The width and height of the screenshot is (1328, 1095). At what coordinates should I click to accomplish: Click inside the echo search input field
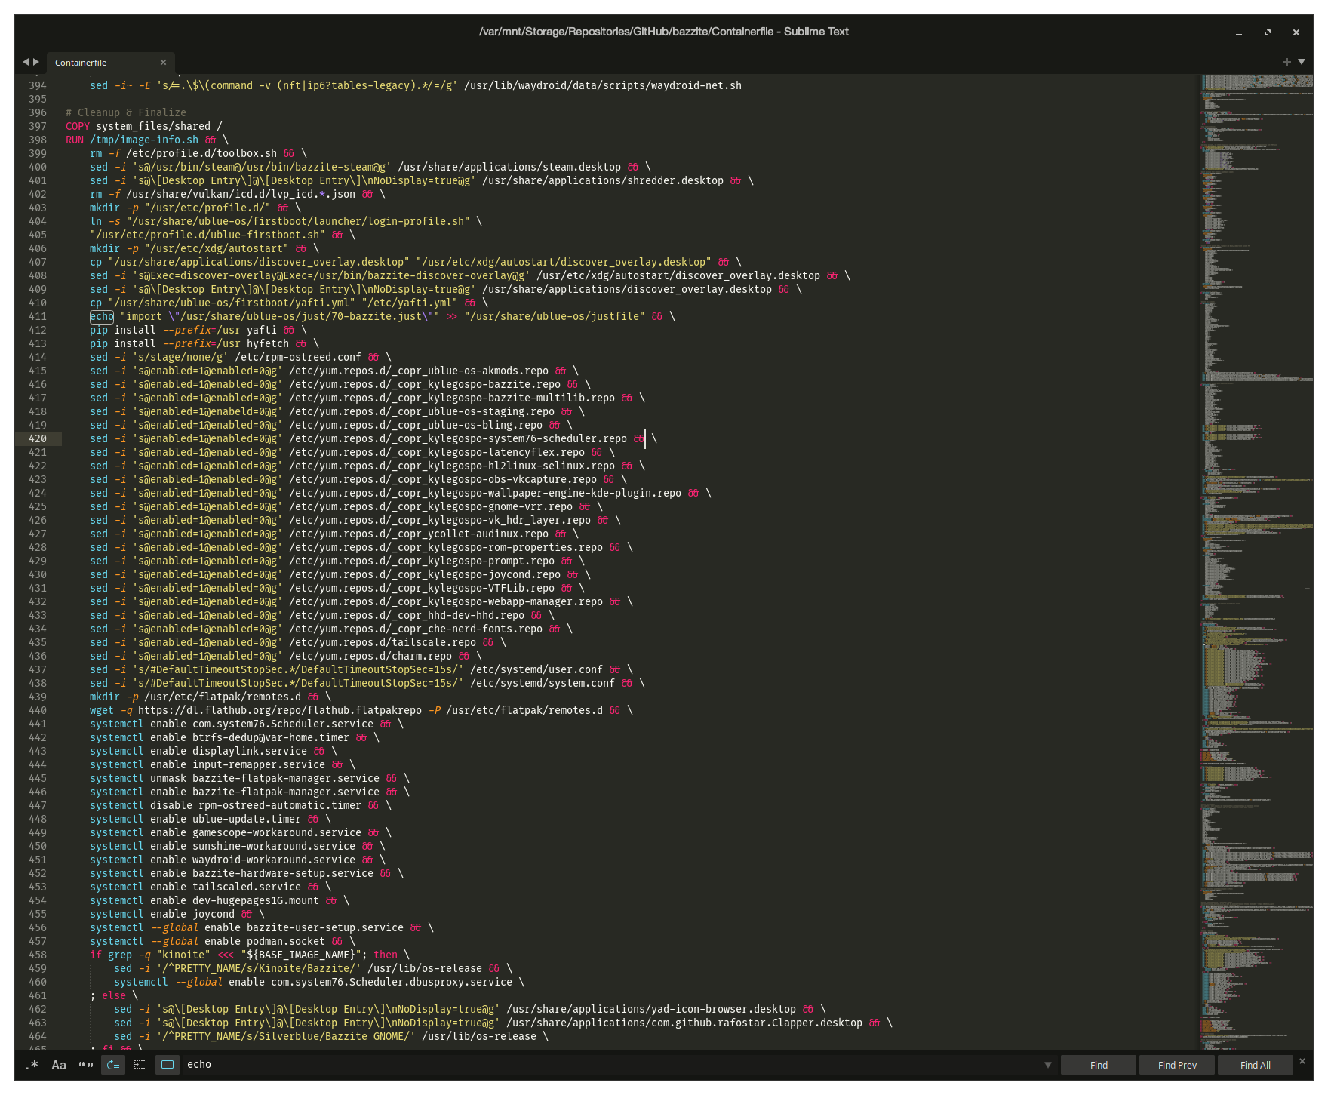point(528,1065)
